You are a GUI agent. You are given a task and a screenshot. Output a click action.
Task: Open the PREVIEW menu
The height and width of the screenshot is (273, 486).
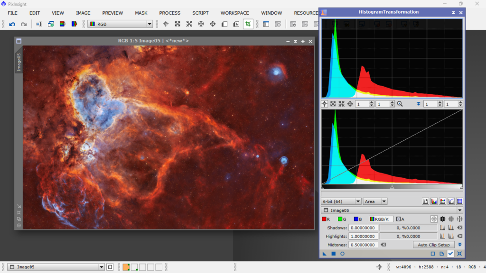coord(112,13)
